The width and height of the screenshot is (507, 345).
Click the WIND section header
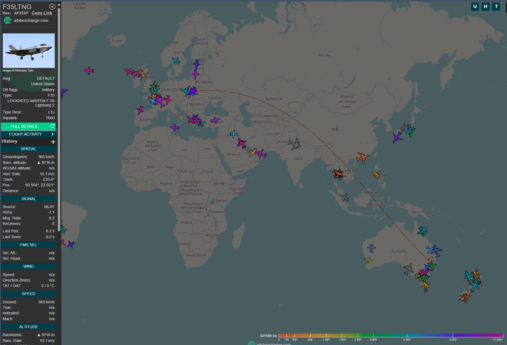tap(29, 266)
